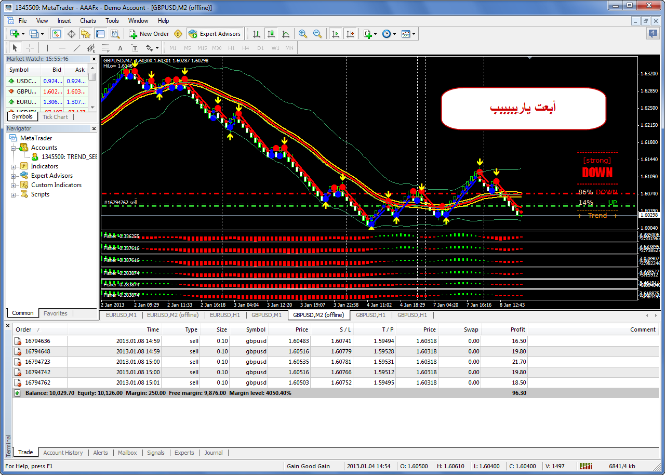665x475 pixels.
Task: Toggle the Auto Scroll chart icon
Action: 336,34
